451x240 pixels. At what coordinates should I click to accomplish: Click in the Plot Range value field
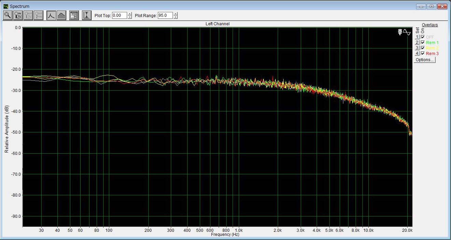coord(165,15)
